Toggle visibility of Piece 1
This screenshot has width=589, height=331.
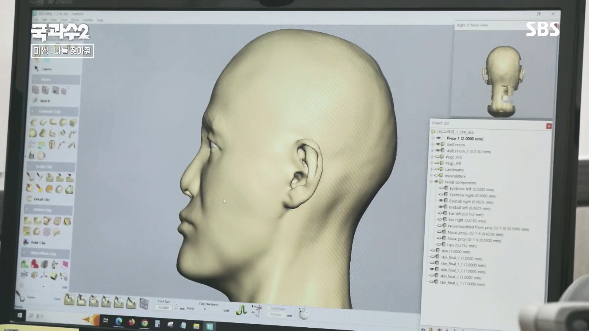438,138
